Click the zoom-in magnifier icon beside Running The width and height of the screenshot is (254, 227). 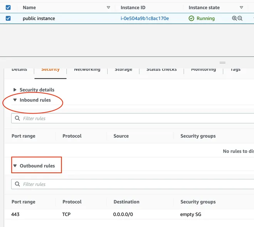pos(234,18)
